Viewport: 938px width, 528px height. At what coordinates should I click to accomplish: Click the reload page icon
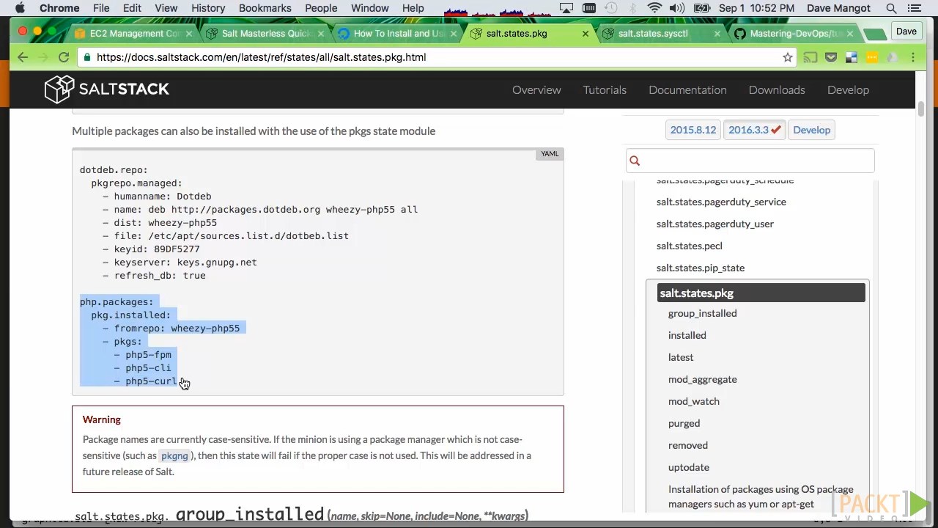pyautogui.click(x=64, y=57)
